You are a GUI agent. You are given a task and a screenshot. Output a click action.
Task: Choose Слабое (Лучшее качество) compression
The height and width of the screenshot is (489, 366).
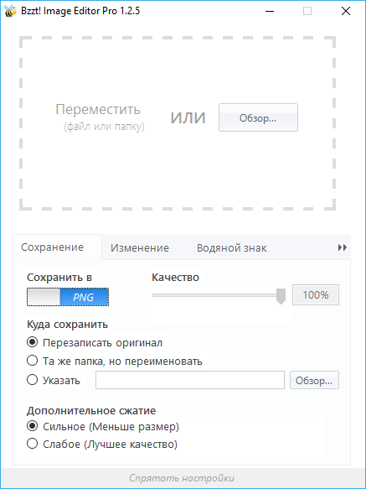pyautogui.click(x=102, y=444)
